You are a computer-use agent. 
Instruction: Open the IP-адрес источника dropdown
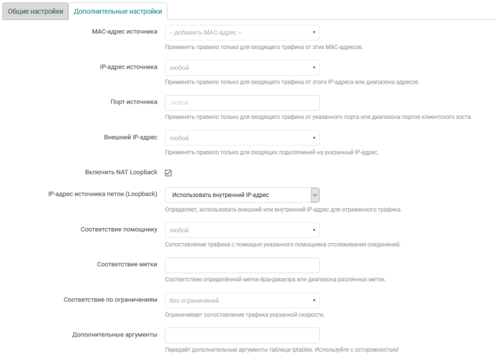coord(242,68)
